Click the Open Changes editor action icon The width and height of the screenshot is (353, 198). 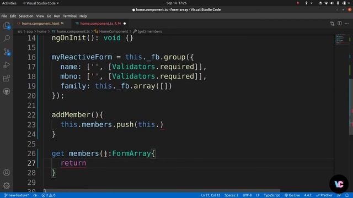[332, 24]
